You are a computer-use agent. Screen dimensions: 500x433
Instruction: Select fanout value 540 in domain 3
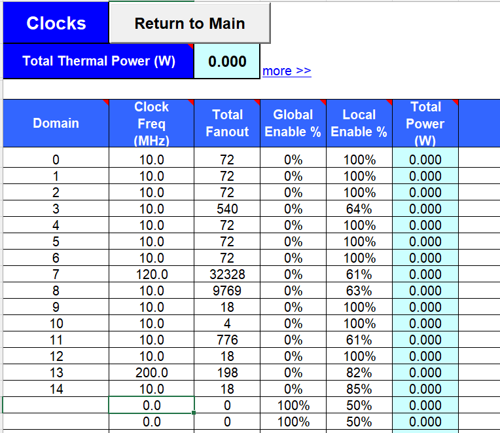(x=227, y=208)
